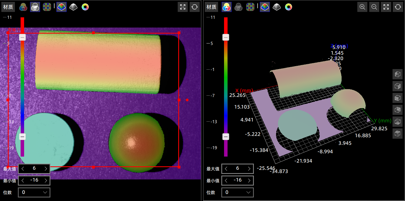Increase 最大值 with right arrow in left panel
Screen dimensions: 405x201
[46, 169]
